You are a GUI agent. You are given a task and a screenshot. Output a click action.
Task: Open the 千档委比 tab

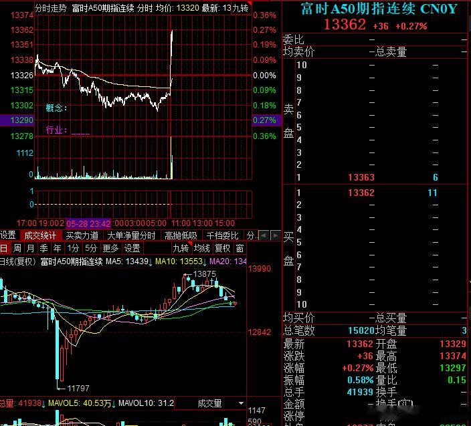222,235
